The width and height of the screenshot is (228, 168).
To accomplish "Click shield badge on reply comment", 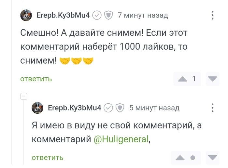I will (x=120, y=108).
